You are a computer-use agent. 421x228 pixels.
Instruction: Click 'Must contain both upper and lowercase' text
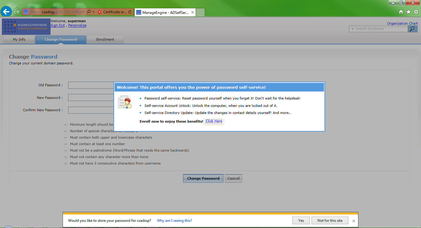point(111,137)
